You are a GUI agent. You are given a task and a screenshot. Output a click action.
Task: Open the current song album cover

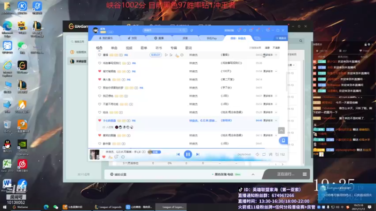pyautogui.click(x=94, y=155)
